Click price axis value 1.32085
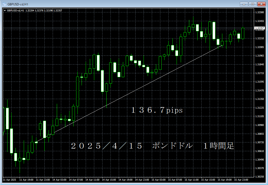The width and height of the screenshot is (268, 185). [259, 47]
